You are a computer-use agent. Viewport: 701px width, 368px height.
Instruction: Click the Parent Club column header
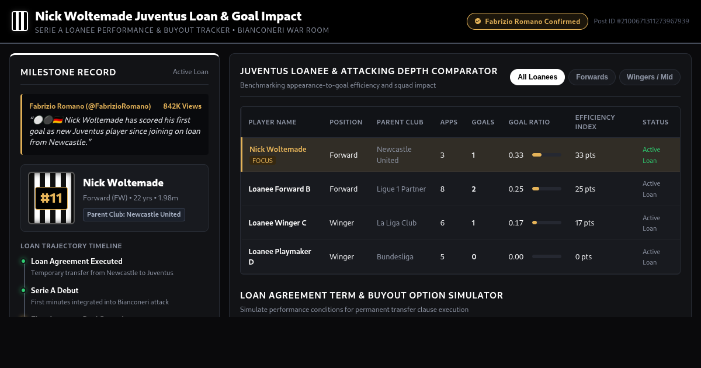(x=400, y=122)
